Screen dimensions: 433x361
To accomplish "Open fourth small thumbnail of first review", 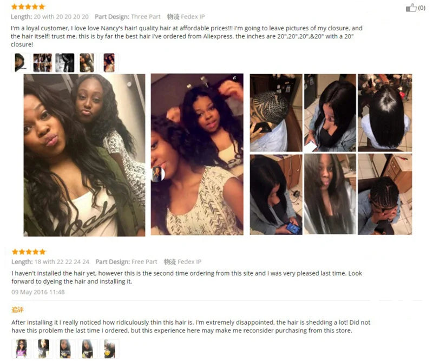I will coord(87,63).
